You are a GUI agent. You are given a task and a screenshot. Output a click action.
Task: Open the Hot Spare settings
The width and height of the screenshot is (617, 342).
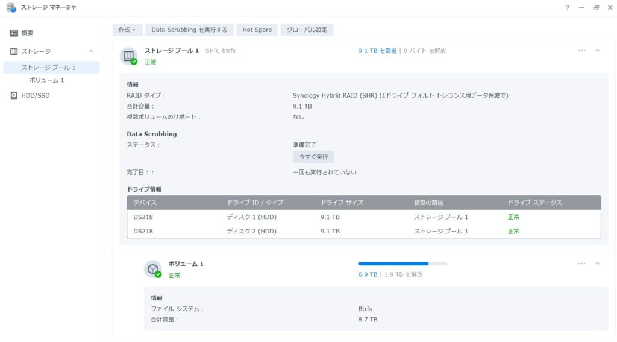click(257, 30)
